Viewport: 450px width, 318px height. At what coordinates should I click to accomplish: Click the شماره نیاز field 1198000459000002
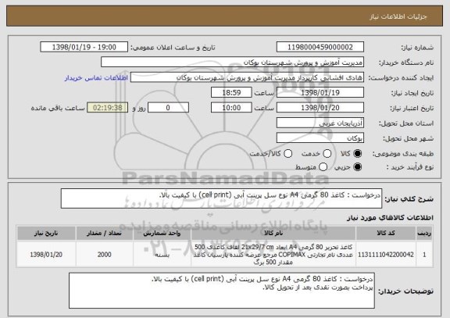(x=320, y=47)
